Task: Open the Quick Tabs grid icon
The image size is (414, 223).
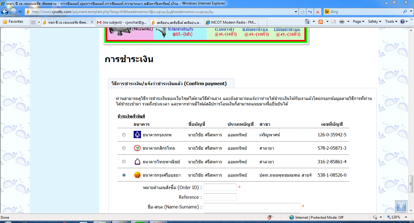Action: (x=33, y=22)
